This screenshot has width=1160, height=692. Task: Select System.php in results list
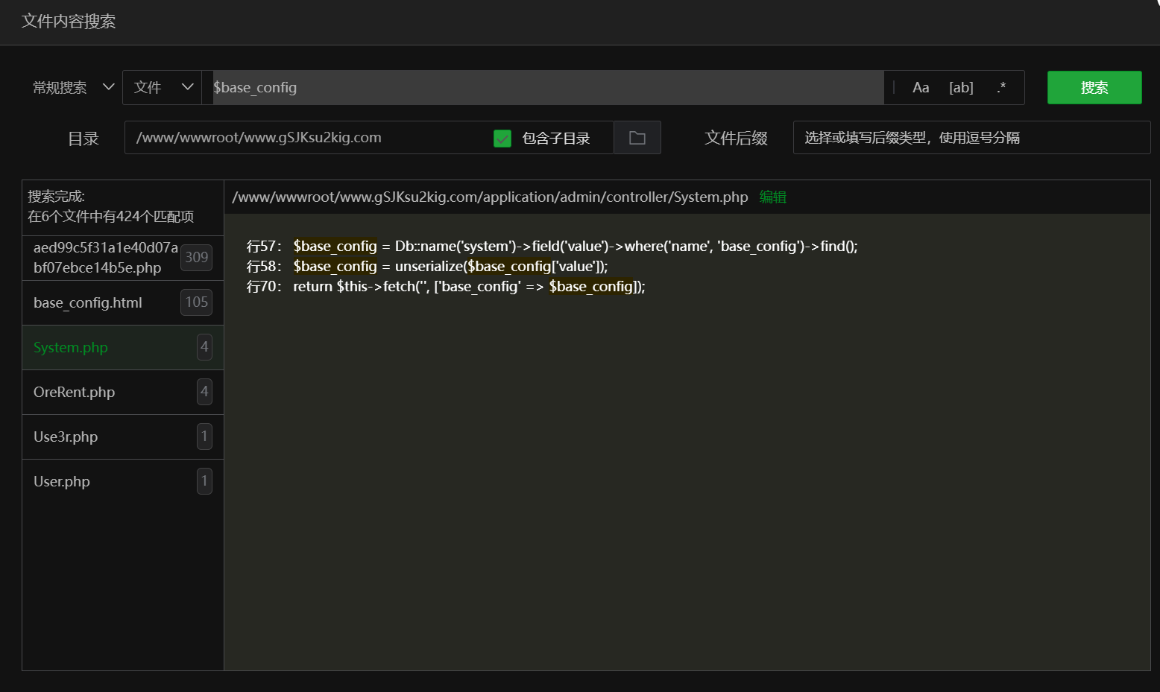71,348
